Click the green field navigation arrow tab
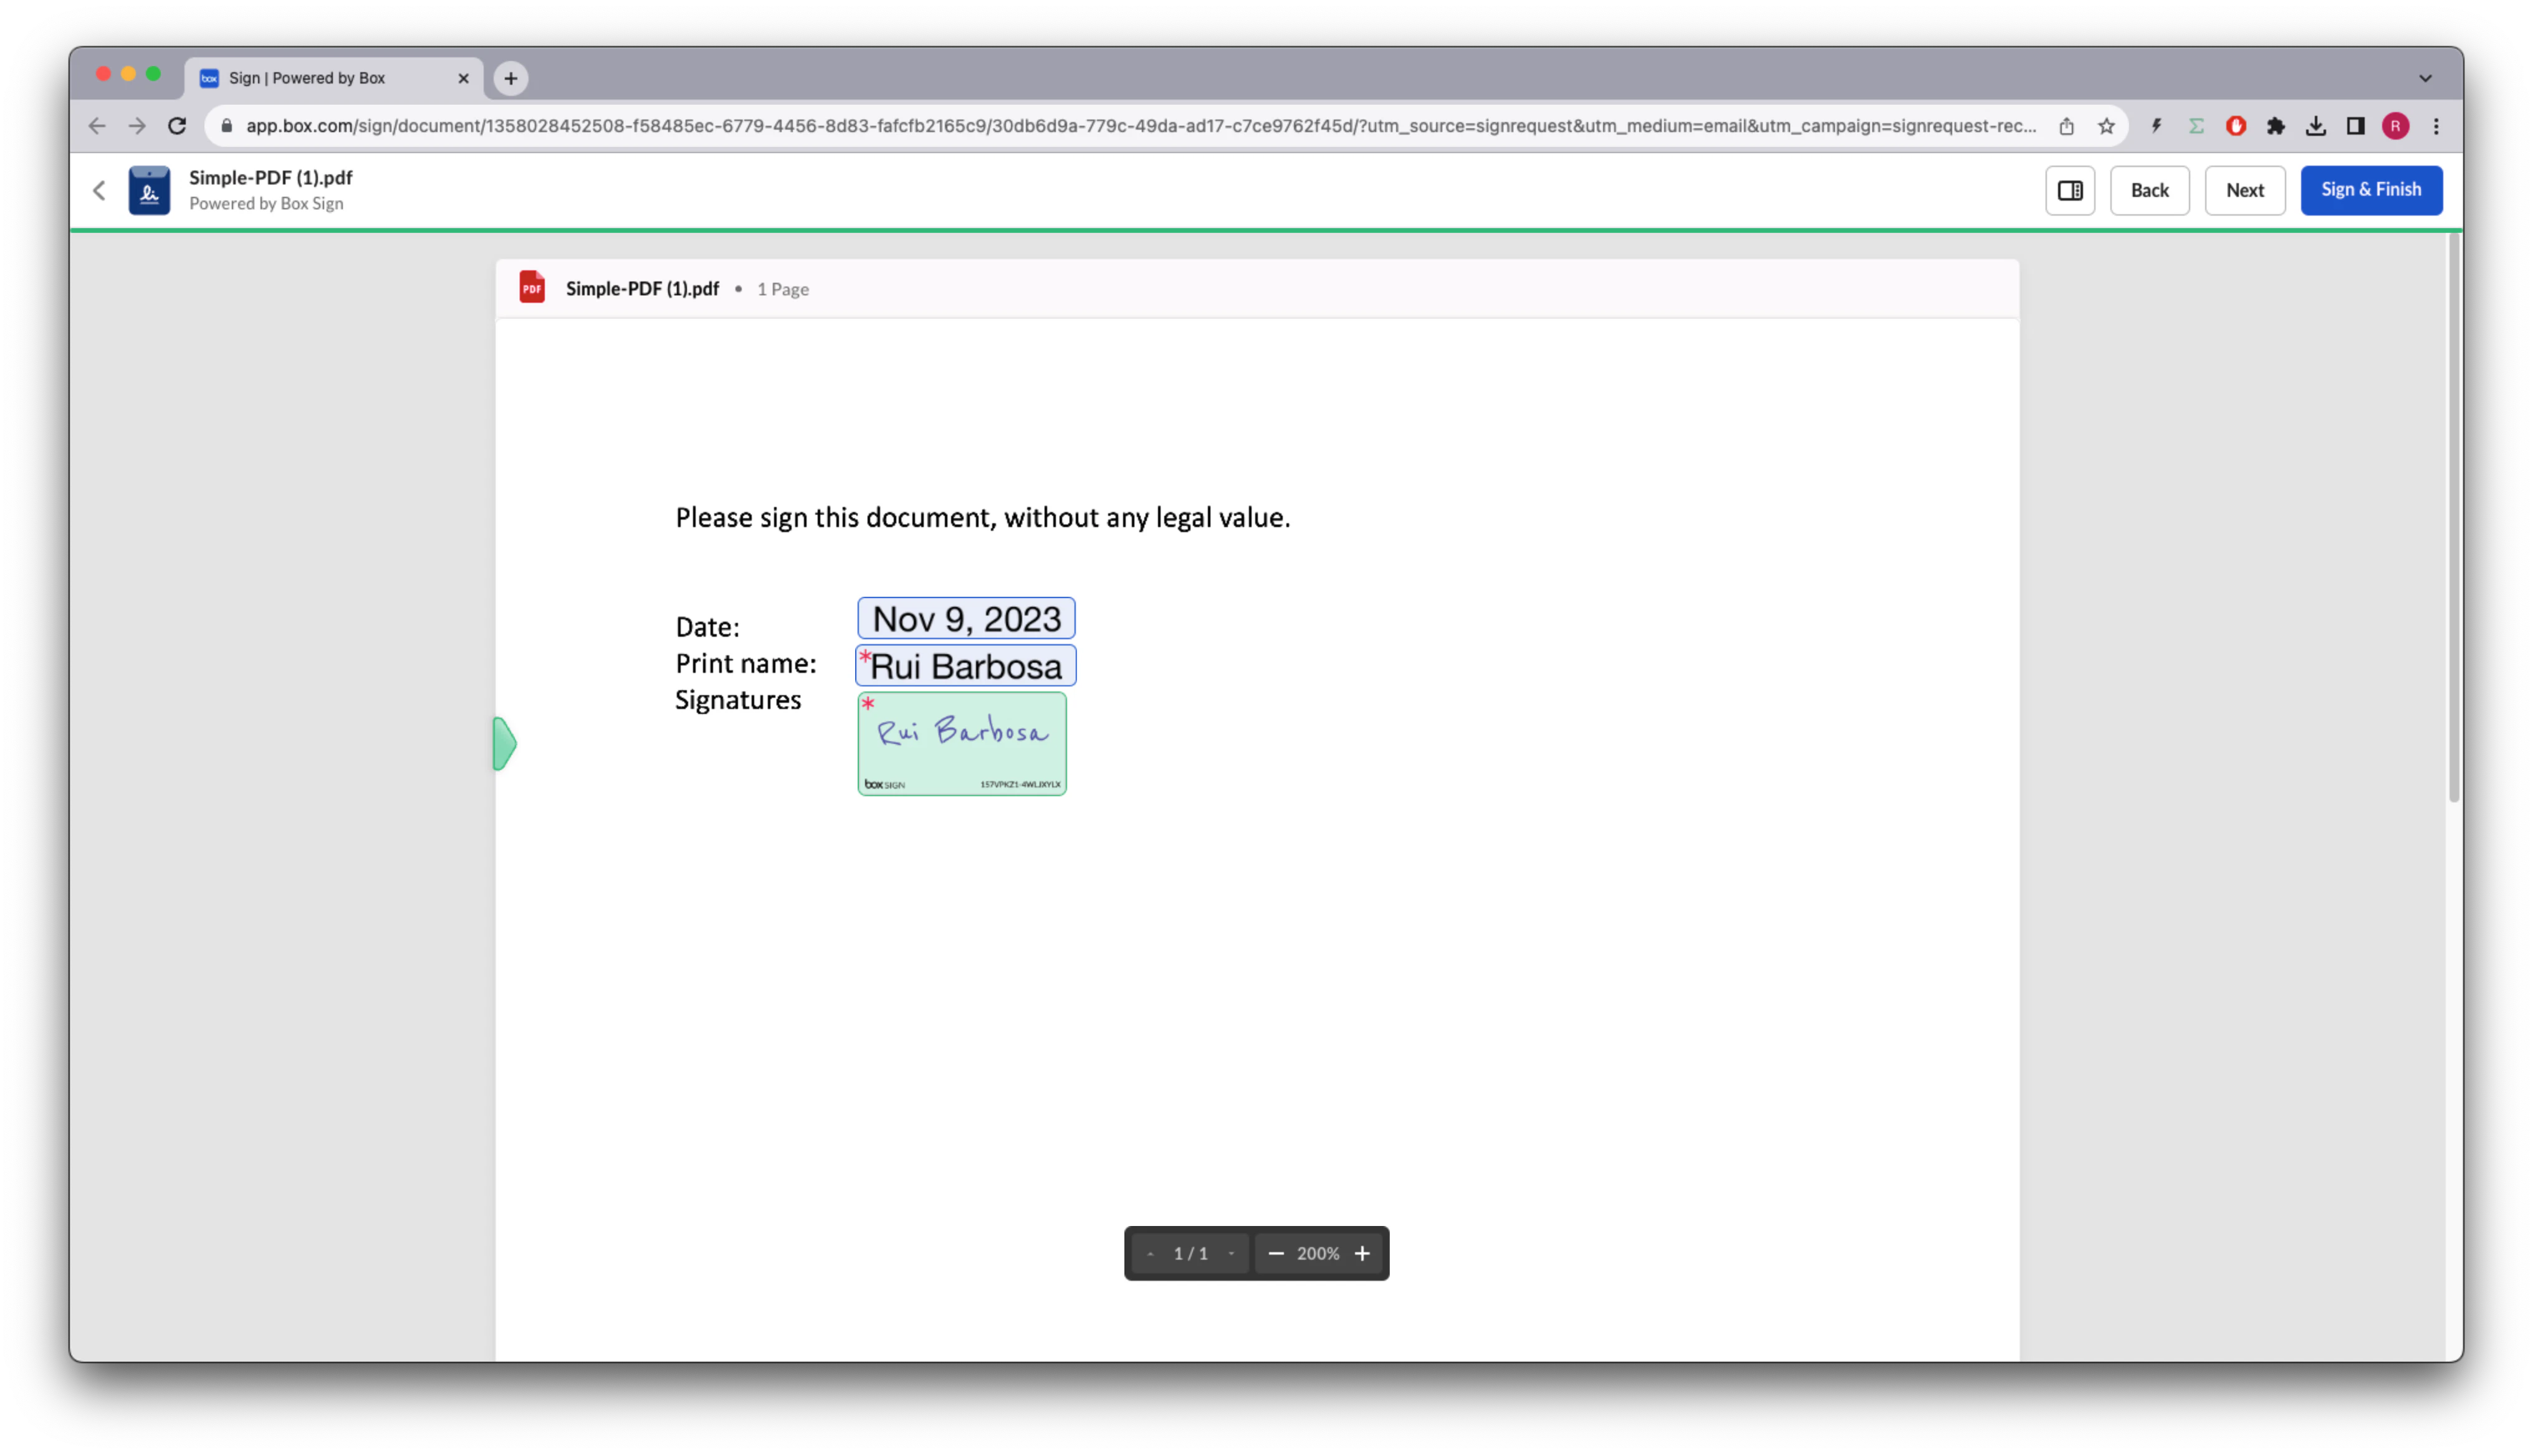Viewport: 2533px width, 1454px height. tap(504, 743)
